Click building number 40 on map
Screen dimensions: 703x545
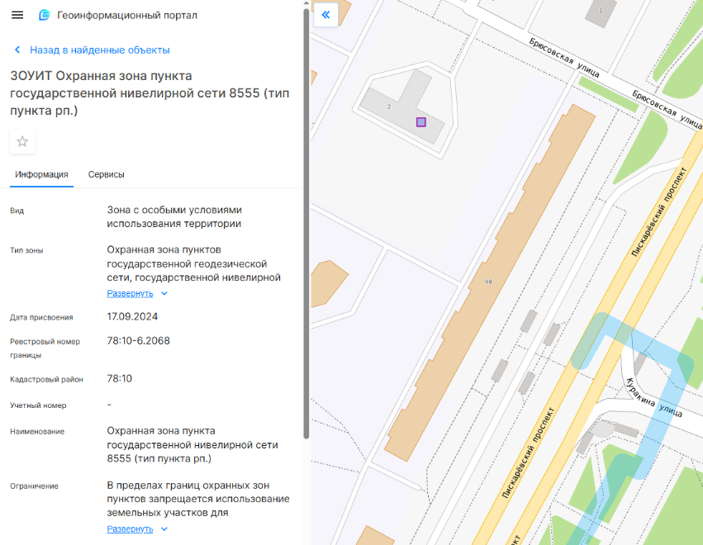(488, 282)
